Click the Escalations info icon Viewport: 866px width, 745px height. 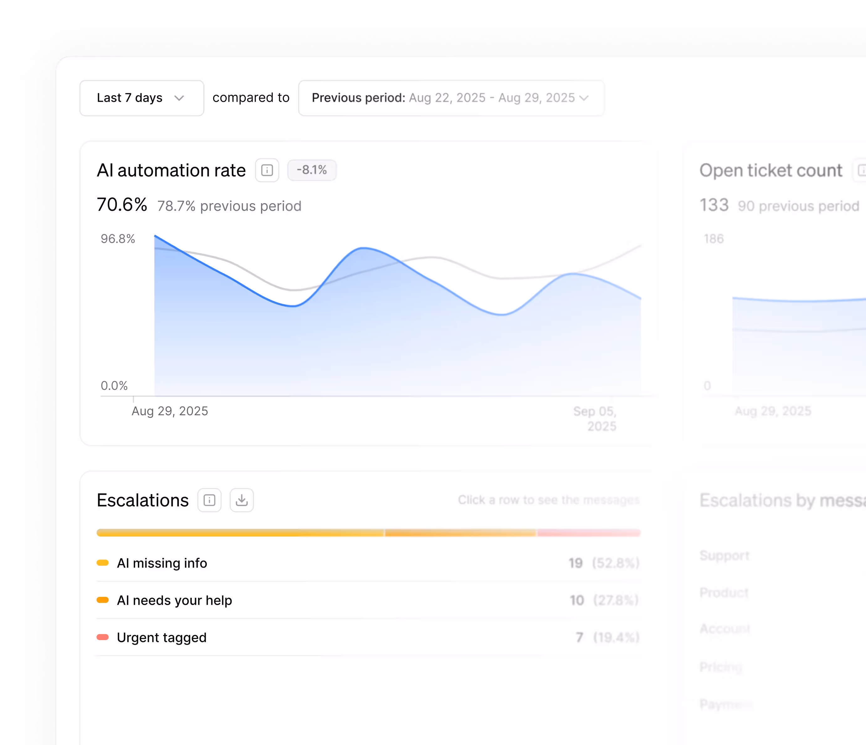pos(209,500)
